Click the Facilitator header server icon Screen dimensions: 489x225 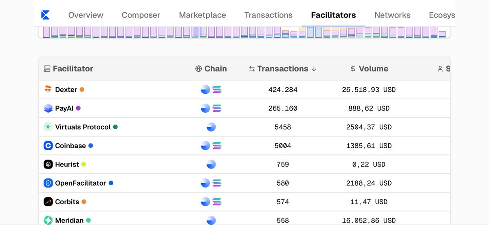point(47,69)
